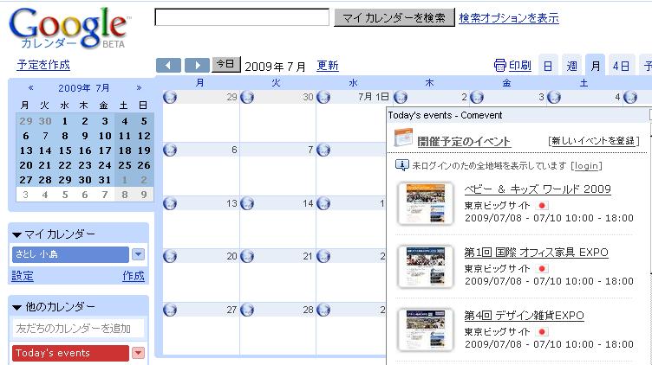Click the calendar search text field

click(242, 17)
